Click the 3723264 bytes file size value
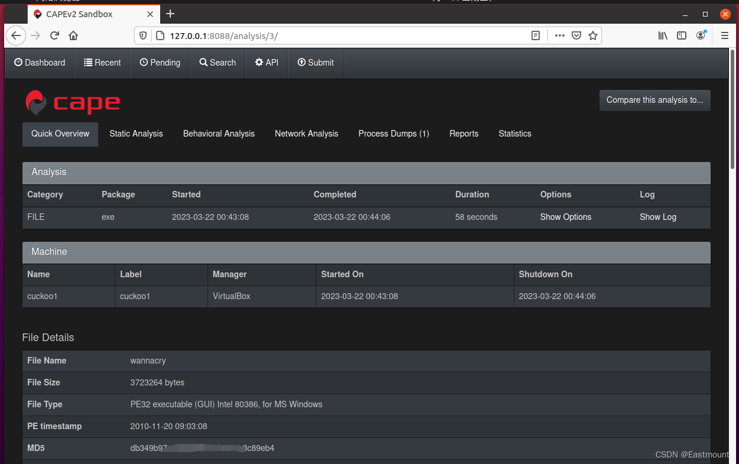739x464 pixels. [x=157, y=382]
